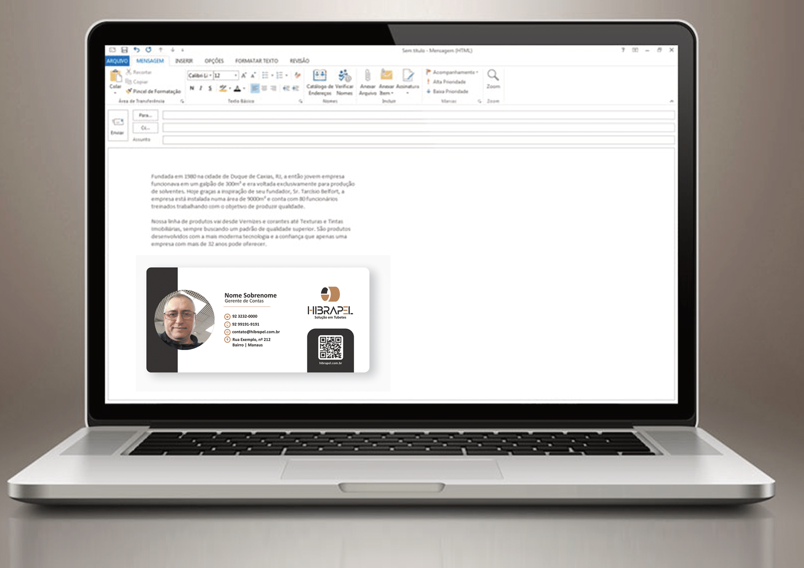
Task: Click the Colar paste icon
Action: (x=115, y=77)
